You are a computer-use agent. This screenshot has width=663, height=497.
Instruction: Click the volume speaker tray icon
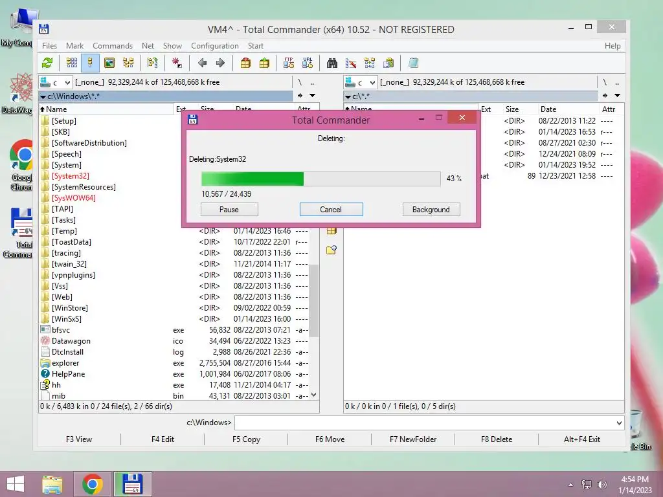[x=602, y=485]
